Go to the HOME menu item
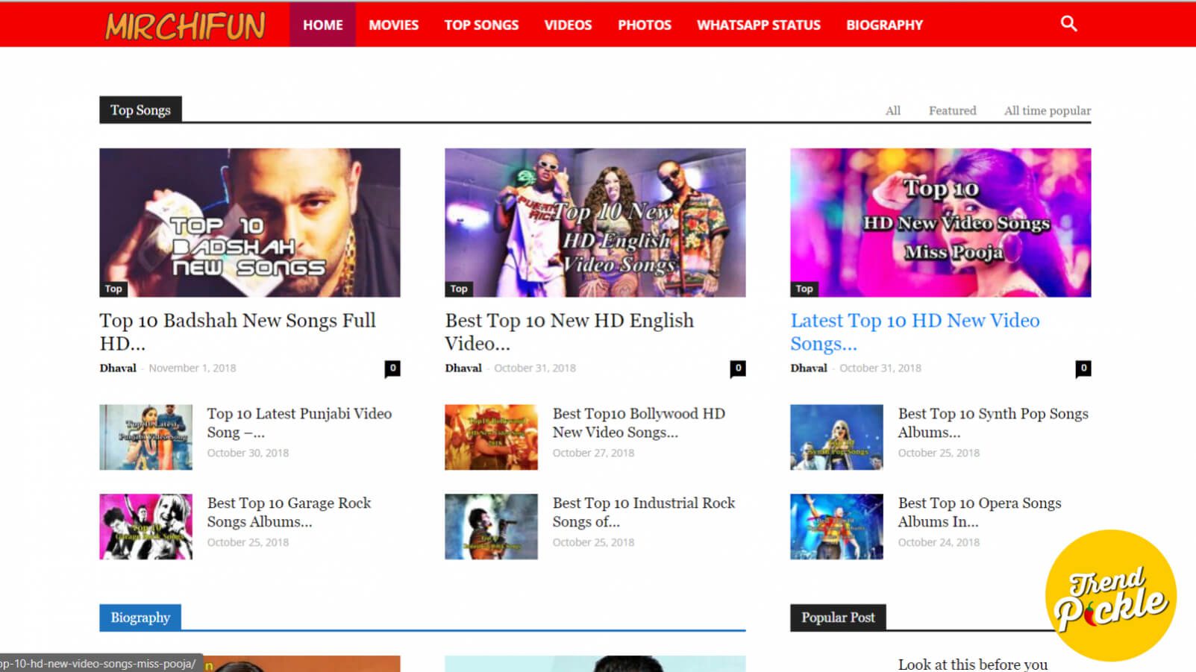 coord(323,25)
